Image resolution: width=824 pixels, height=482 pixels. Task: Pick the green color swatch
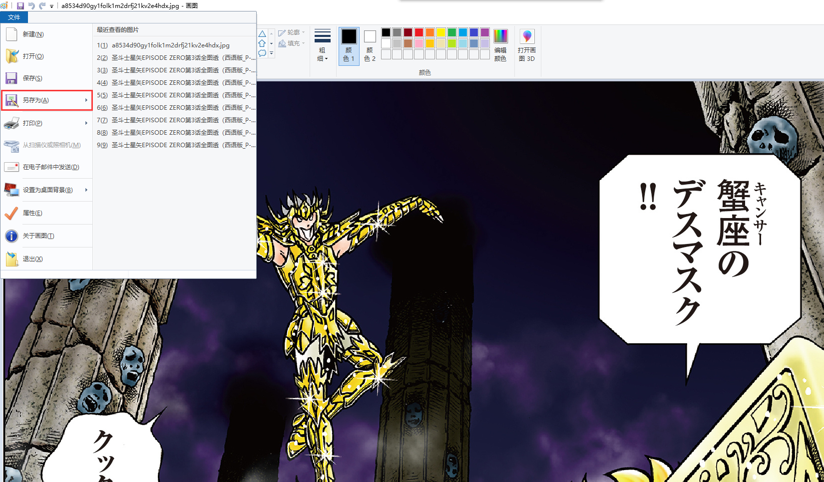[x=452, y=32]
